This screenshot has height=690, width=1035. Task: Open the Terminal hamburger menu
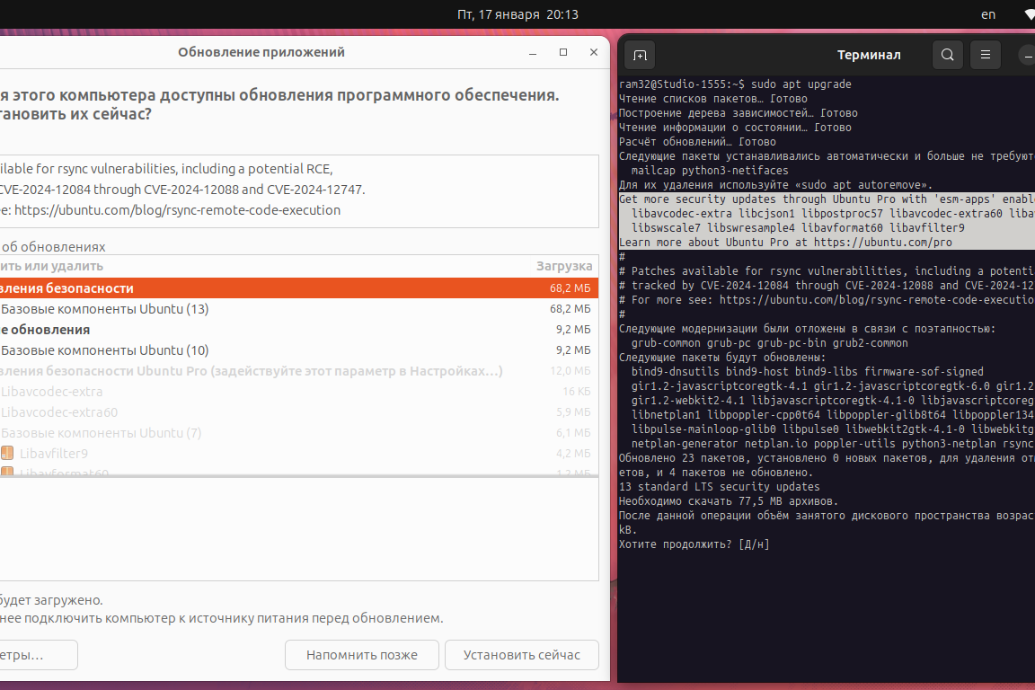(986, 55)
